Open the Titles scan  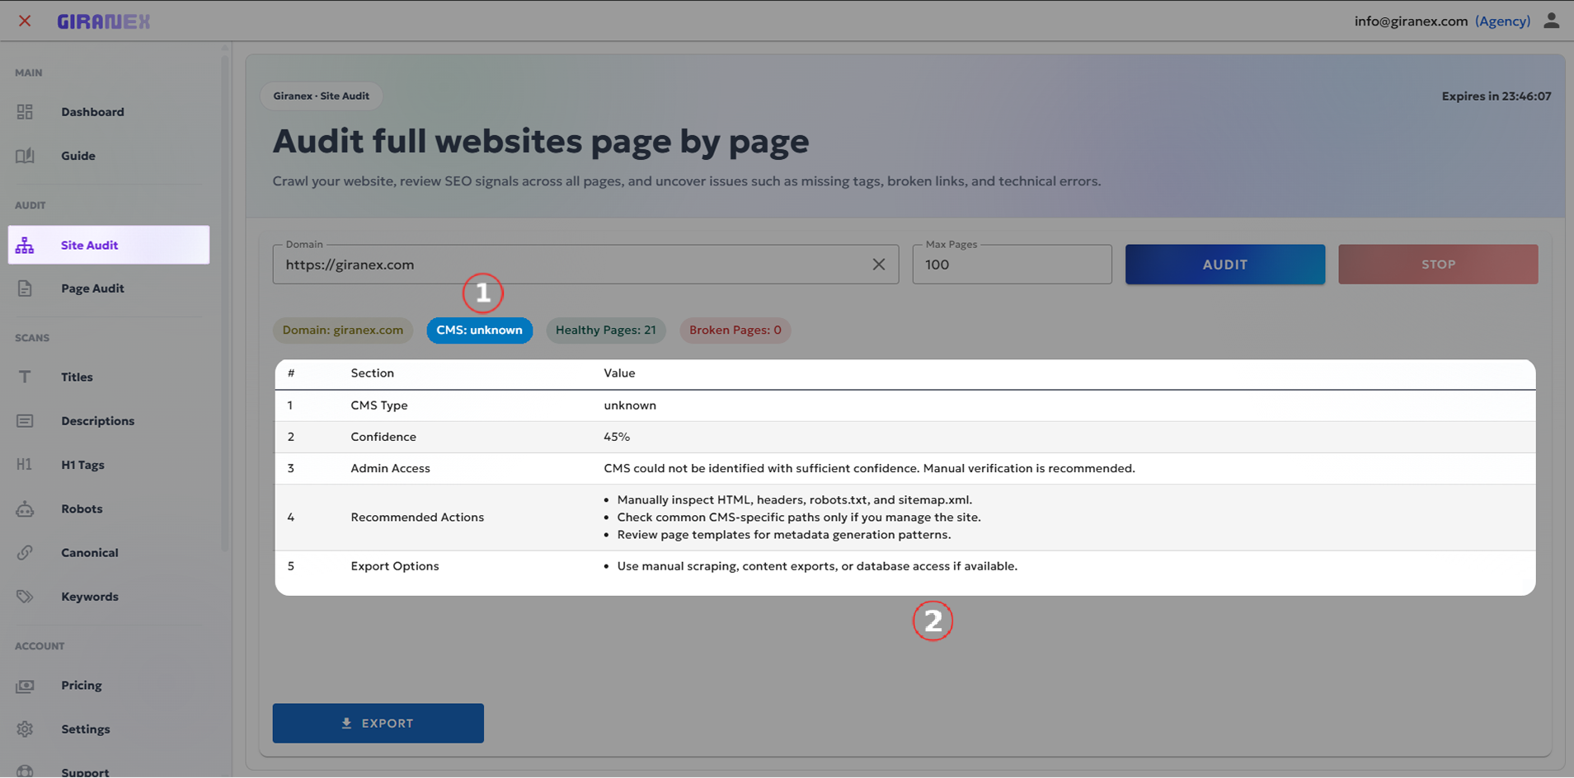(109, 377)
